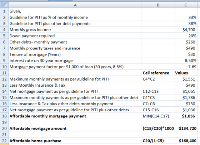Click the 7.69 value cell
Image resolution: width=200 pixels, height=145 pixels.
186,67
